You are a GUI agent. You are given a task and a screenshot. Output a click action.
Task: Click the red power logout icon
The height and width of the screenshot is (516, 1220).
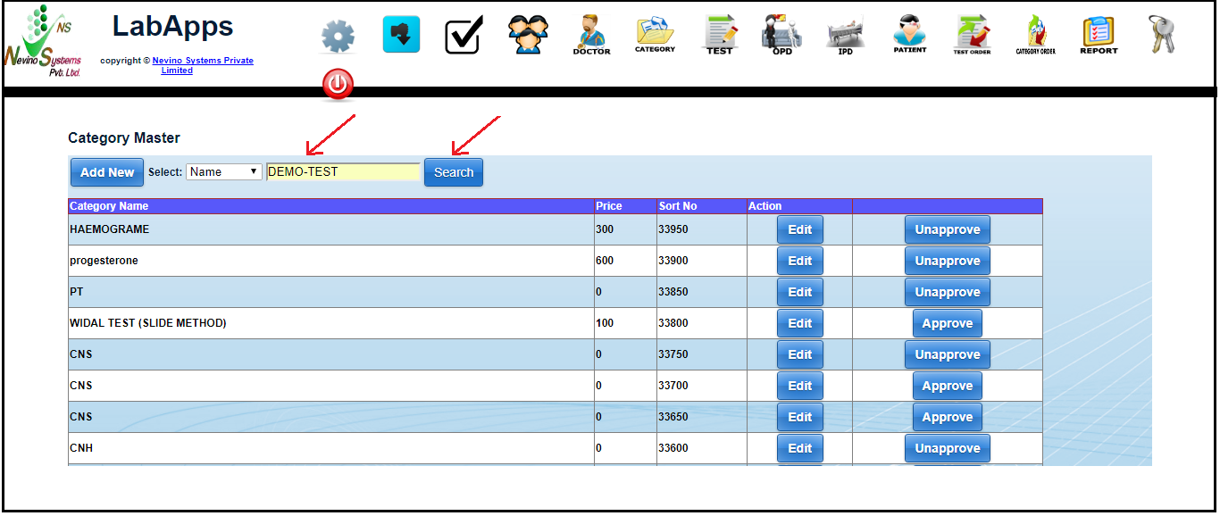pyautogui.click(x=338, y=86)
